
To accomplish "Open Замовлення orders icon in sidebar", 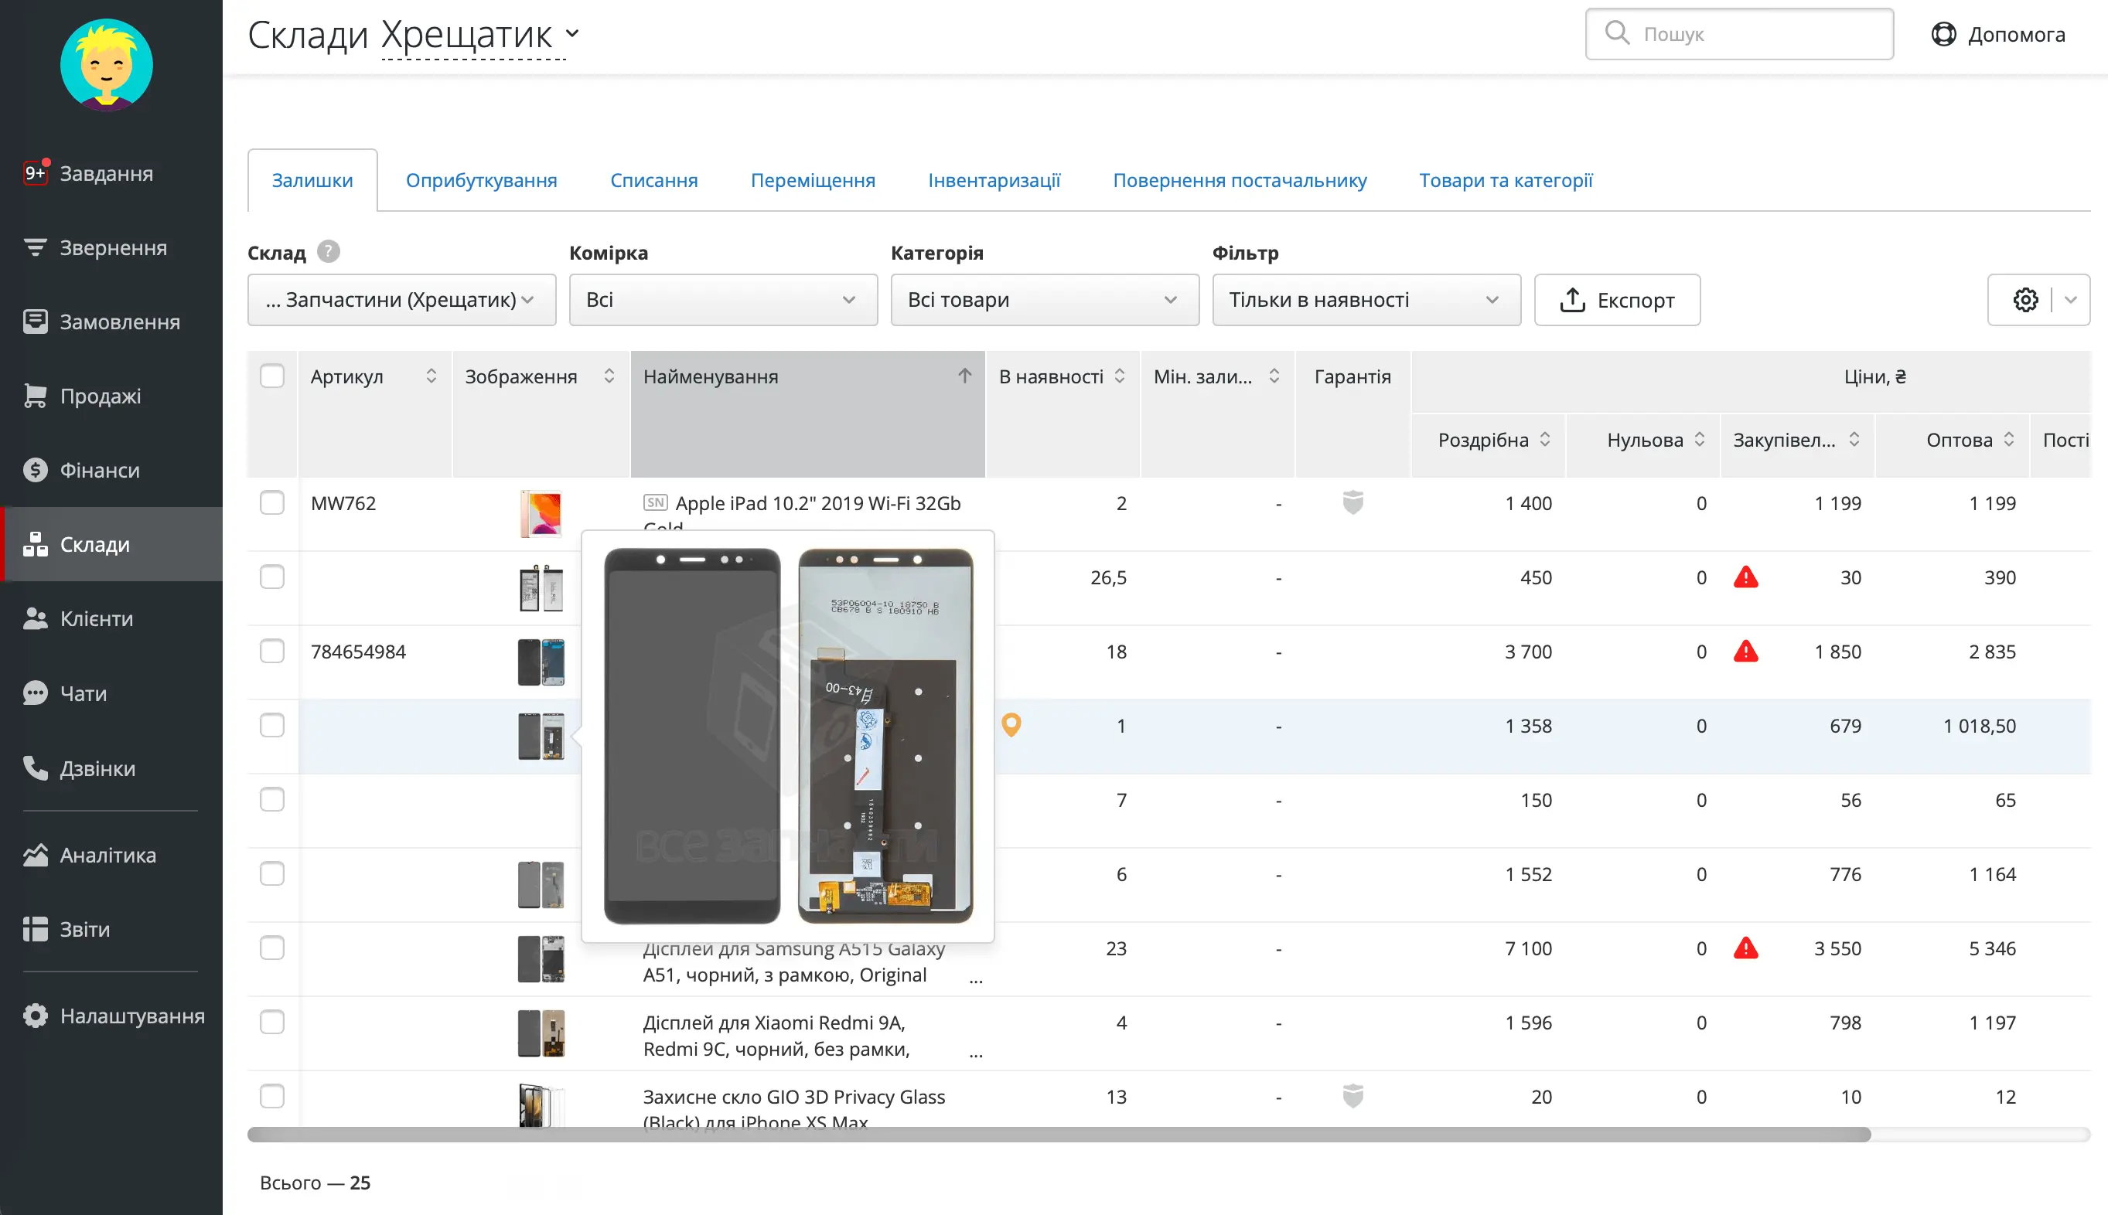I will [35, 322].
